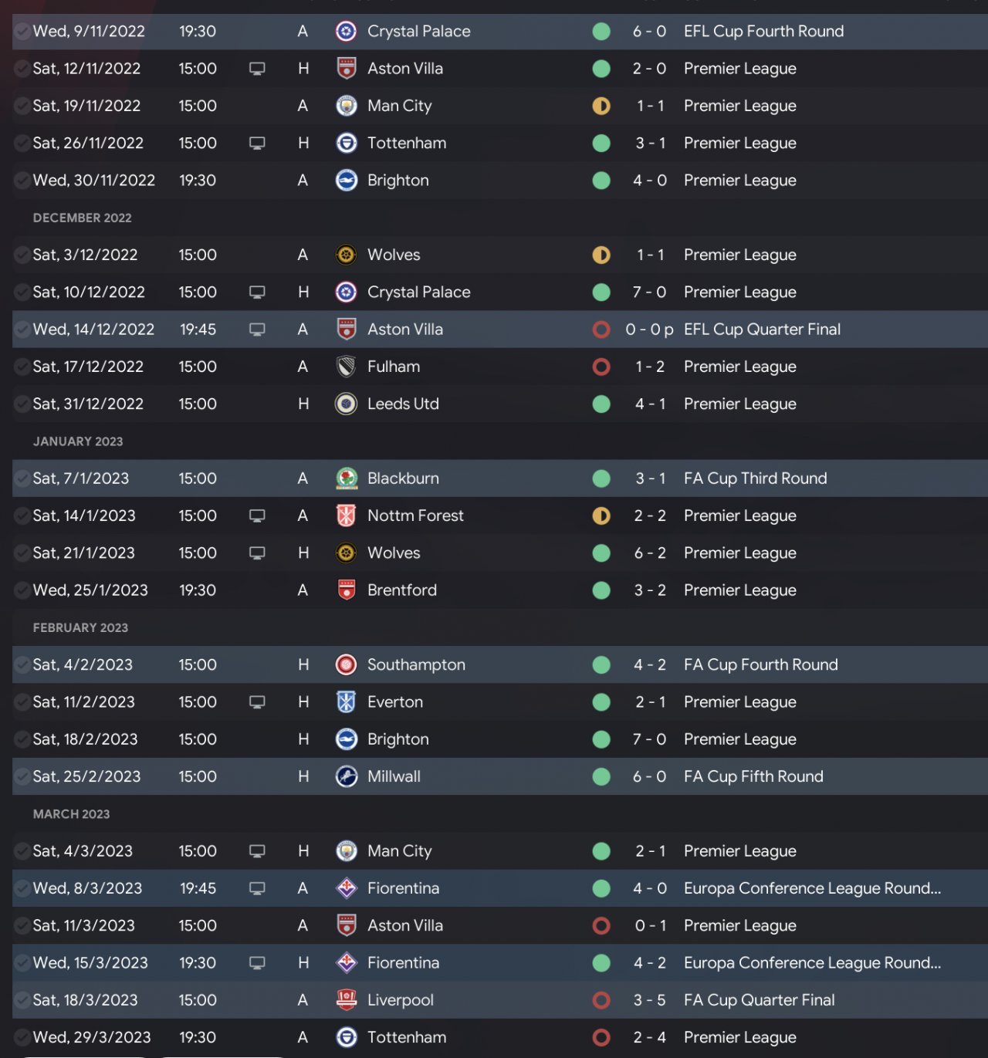Click the yellow draw indicator for Nottm Forest match

point(601,515)
